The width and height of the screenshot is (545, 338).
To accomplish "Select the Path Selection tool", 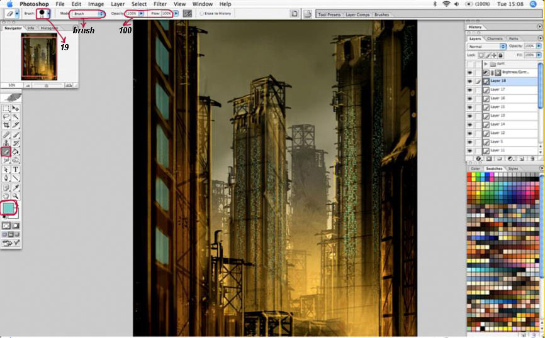I will click(6, 170).
